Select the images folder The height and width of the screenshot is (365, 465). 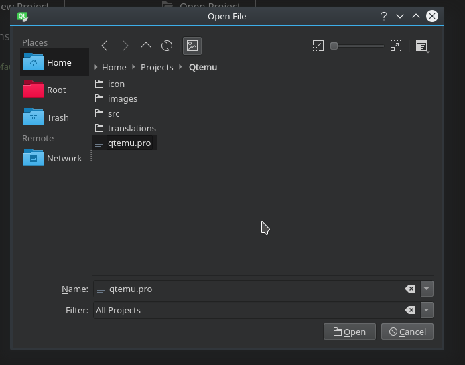[x=116, y=98]
